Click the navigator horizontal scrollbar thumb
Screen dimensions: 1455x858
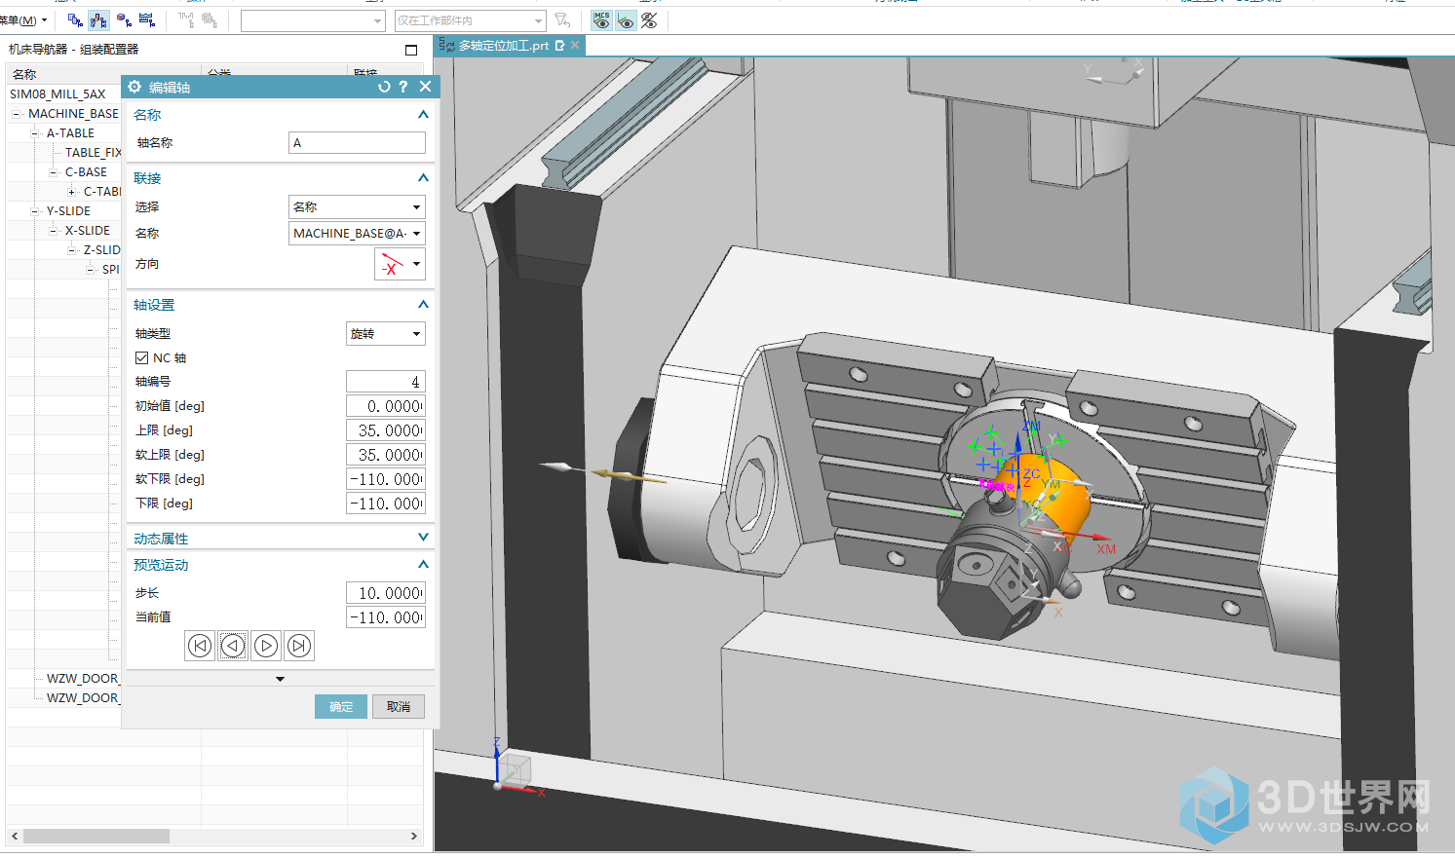click(x=96, y=837)
